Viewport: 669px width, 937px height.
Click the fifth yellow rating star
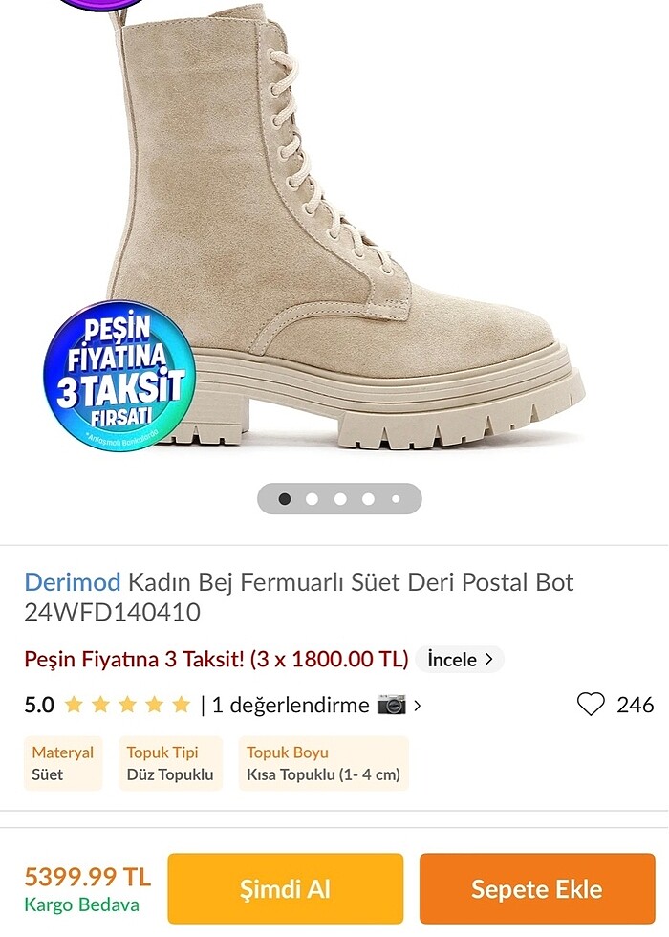(181, 705)
